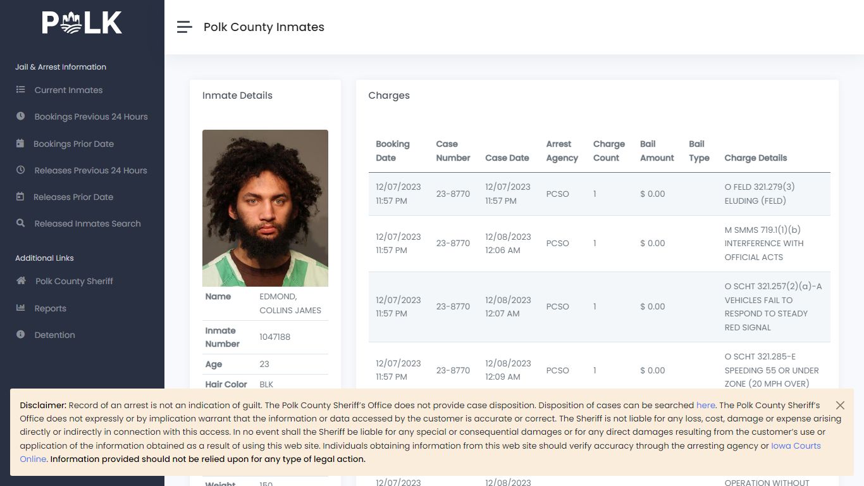This screenshot has height=486, width=864.
Task: Open Releases Previous 24 Hours
Action: click(x=90, y=170)
